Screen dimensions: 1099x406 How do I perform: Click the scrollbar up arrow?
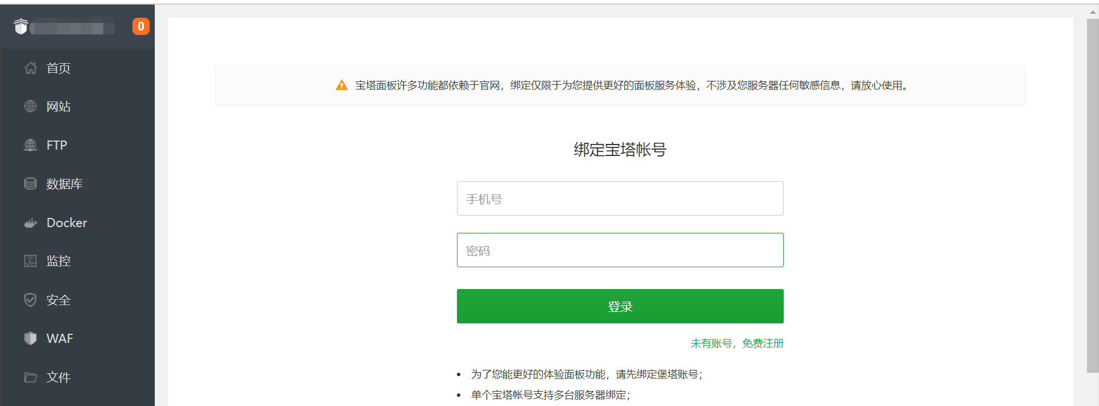click(1093, 11)
